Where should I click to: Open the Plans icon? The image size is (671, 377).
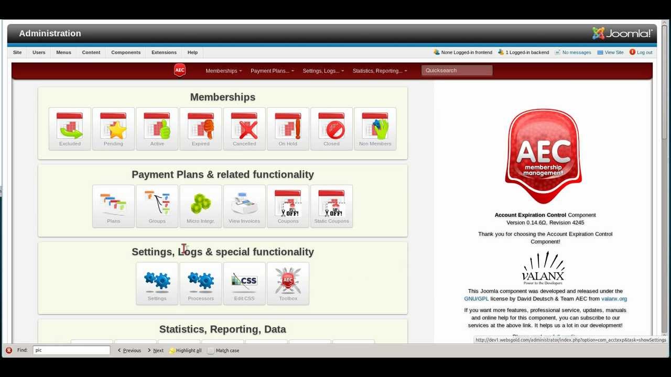coord(113,206)
